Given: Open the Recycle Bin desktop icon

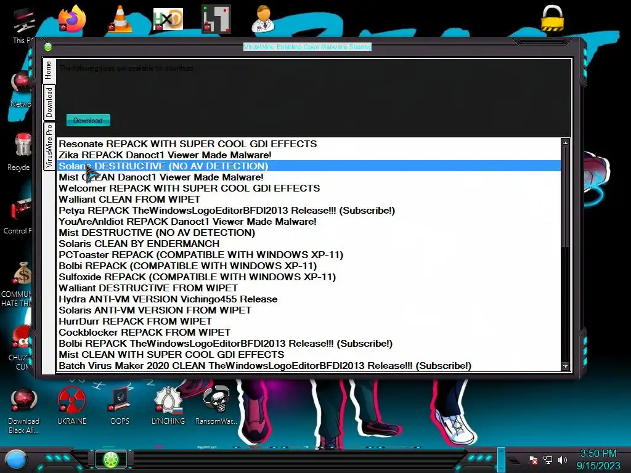Looking at the screenshot, I should tap(20, 152).
